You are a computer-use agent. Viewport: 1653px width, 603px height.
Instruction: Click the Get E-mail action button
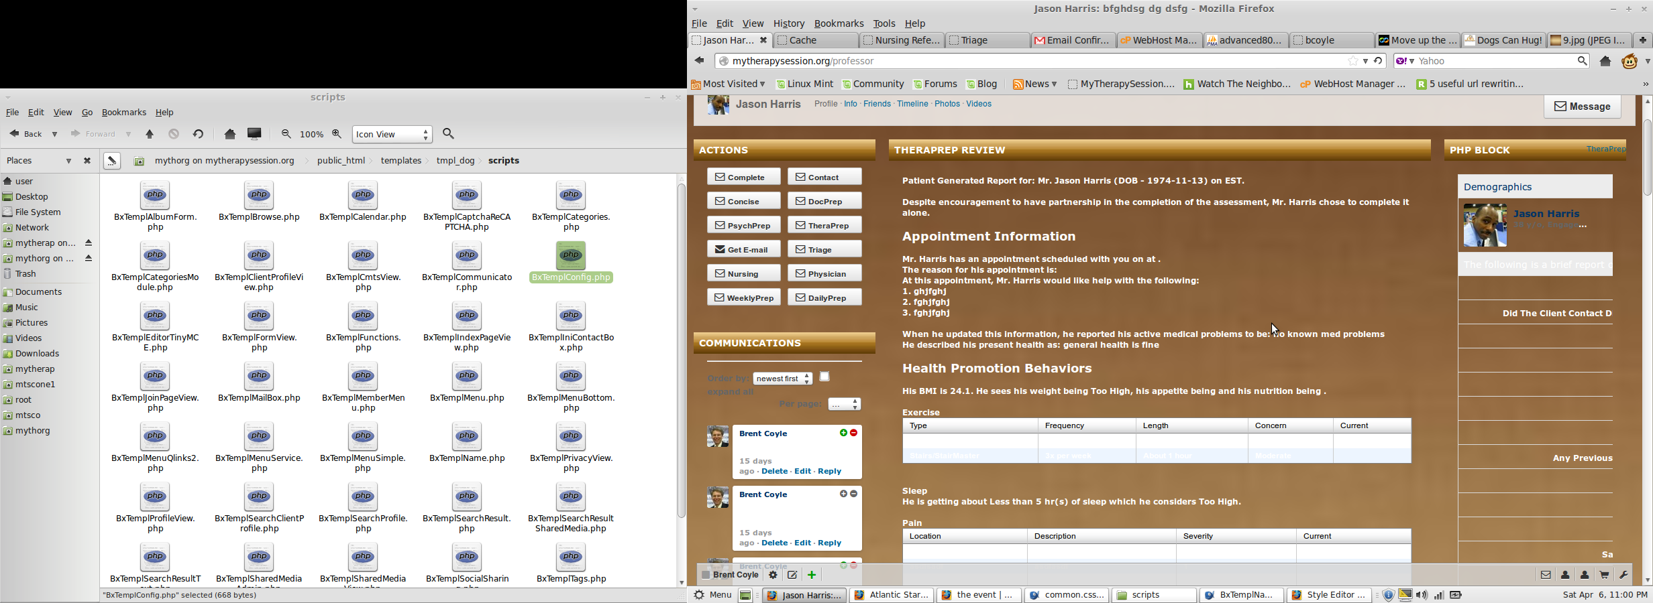pyautogui.click(x=743, y=249)
